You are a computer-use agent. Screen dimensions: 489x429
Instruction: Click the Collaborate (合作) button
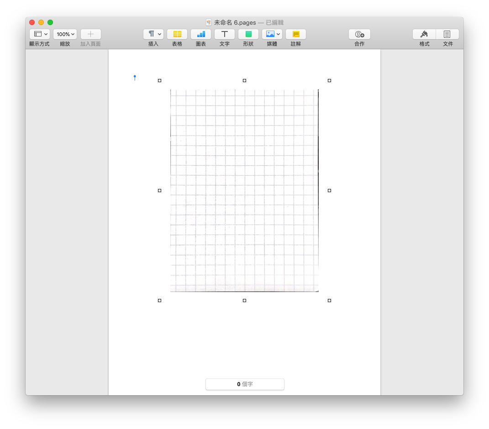360,34
